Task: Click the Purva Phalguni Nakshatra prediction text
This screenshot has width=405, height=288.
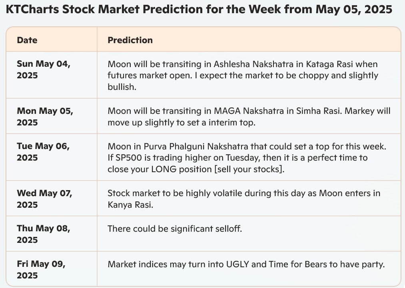Action: pos(247,158)
